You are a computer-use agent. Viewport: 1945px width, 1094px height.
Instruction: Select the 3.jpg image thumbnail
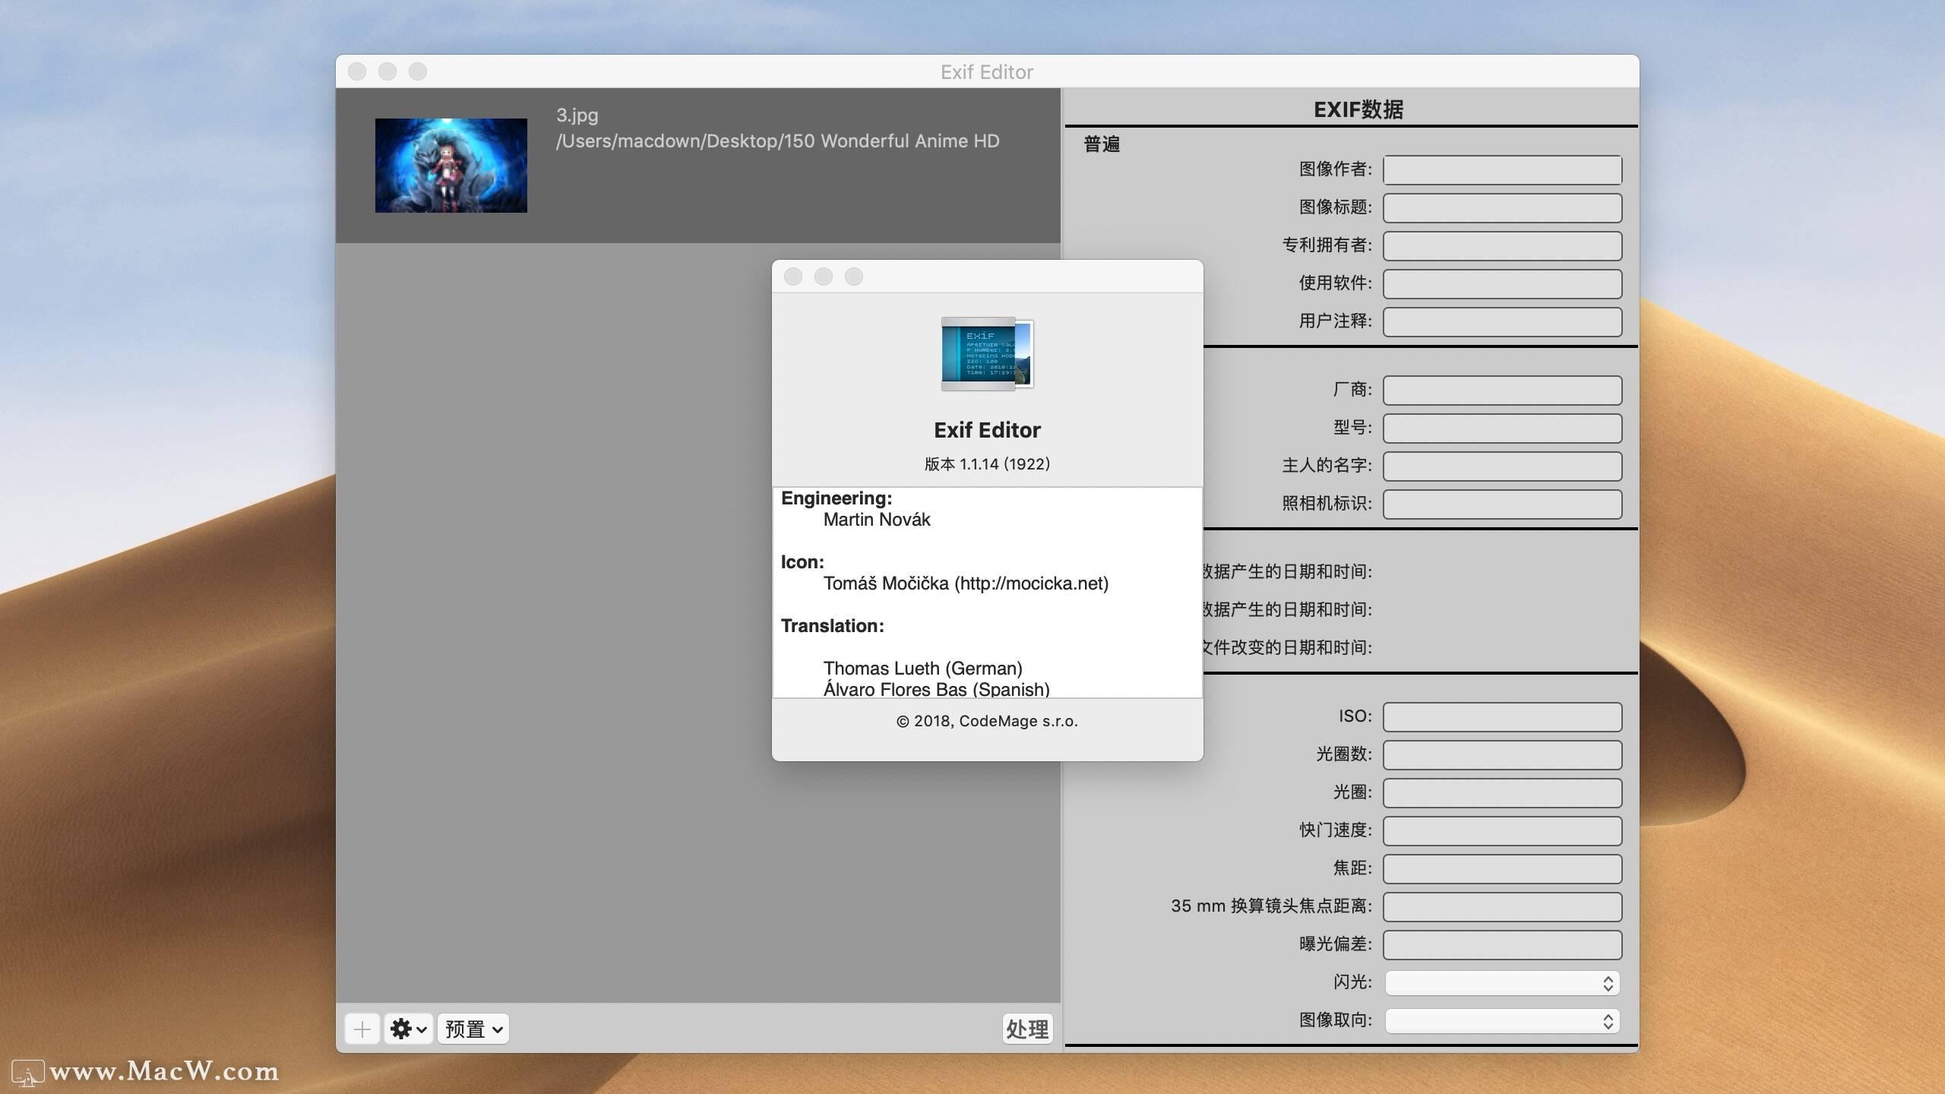(x=451, y=166)
